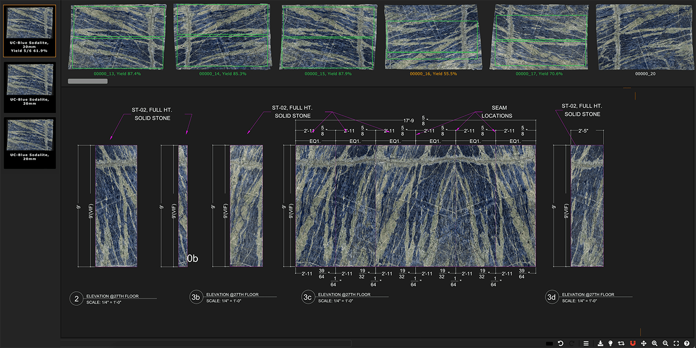Screen dimensions: 696x348
Task: Open the help question mark icon
Action: click(x=687, y=344)
